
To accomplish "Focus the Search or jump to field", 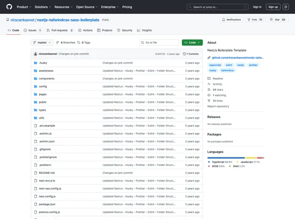I will click(x=217, y=7).
